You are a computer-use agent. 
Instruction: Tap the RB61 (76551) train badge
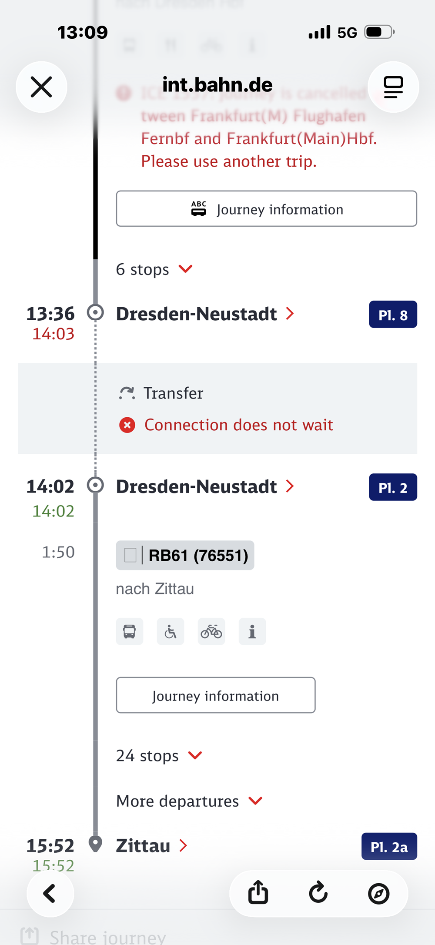point(185,555)
